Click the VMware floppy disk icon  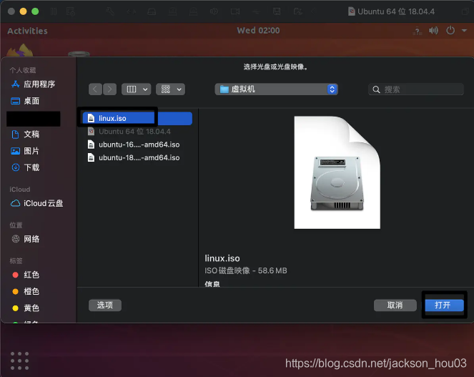pyautogui.click(x=277, y=11)
